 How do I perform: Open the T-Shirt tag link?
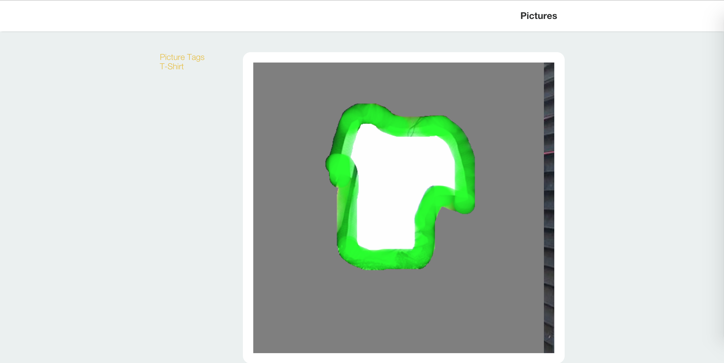click(172, 67)
